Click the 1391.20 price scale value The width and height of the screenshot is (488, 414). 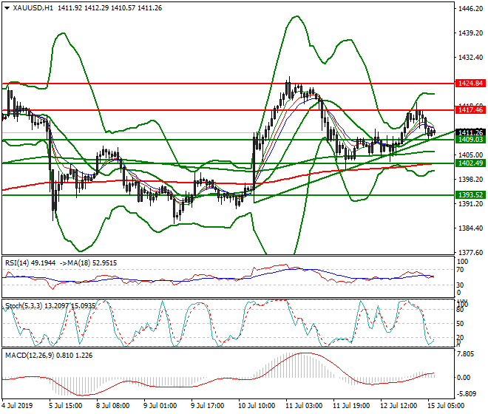pyautogui.click(x=470, y=204)
